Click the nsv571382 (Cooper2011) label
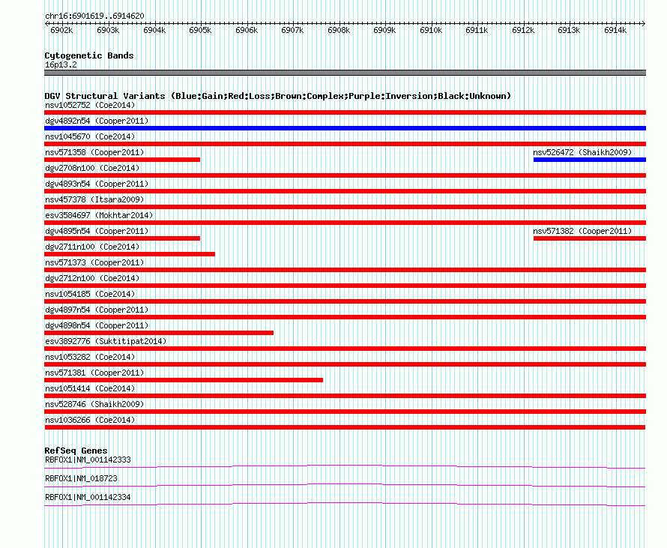The width and height of the screenshot is (667, 548). pos(582,231)
